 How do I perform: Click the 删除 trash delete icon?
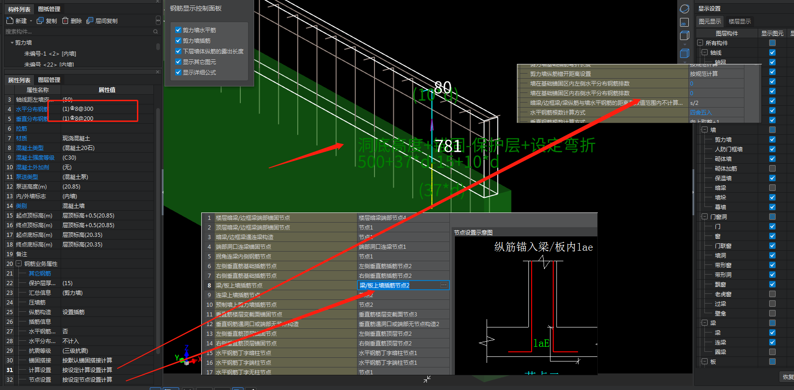(x=65, y=21)
